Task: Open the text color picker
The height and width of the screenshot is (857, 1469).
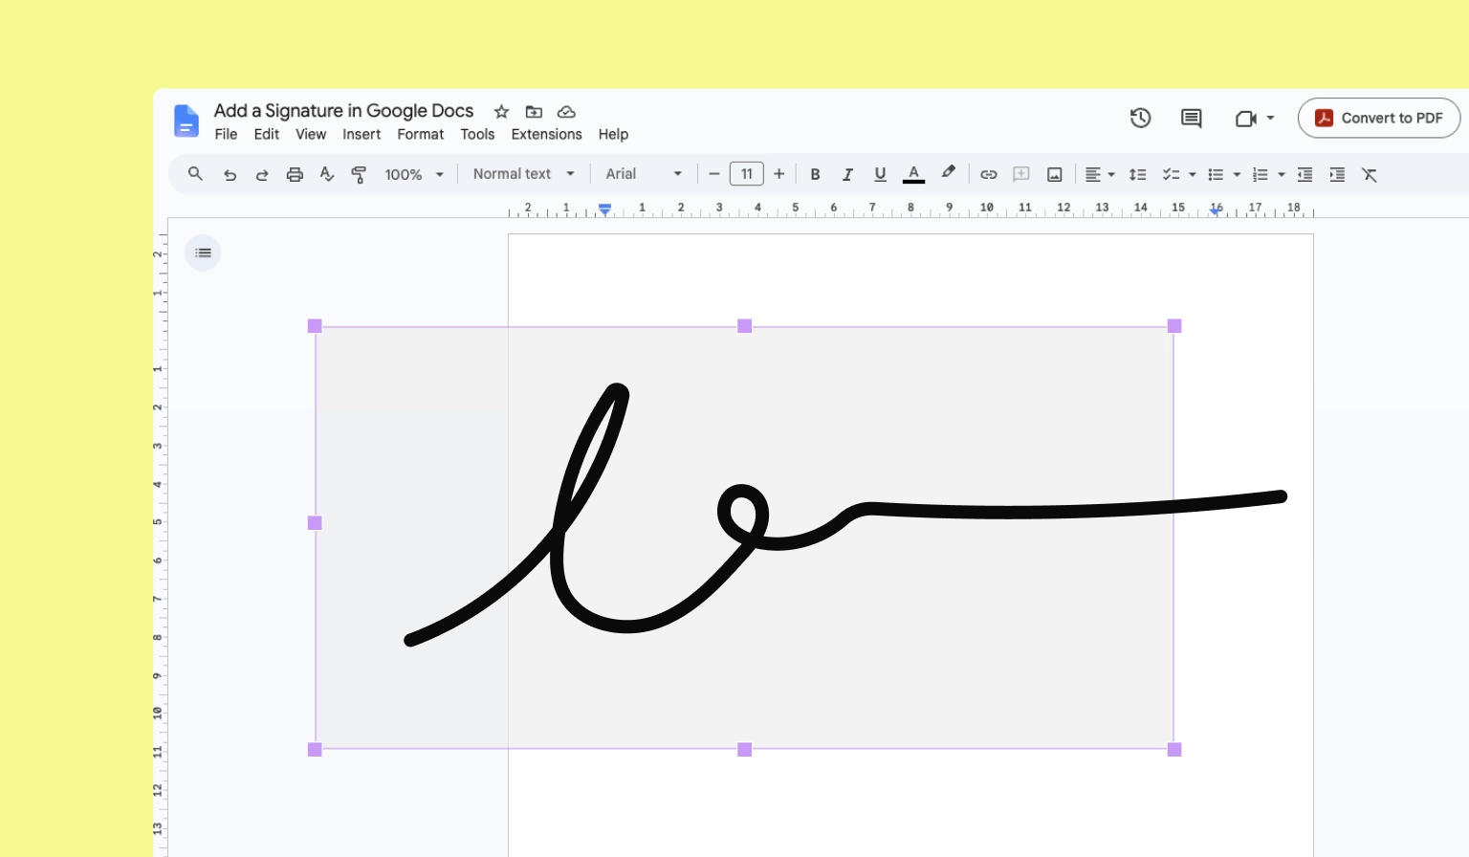Action: pyautogui.click(x=913, y=174)
